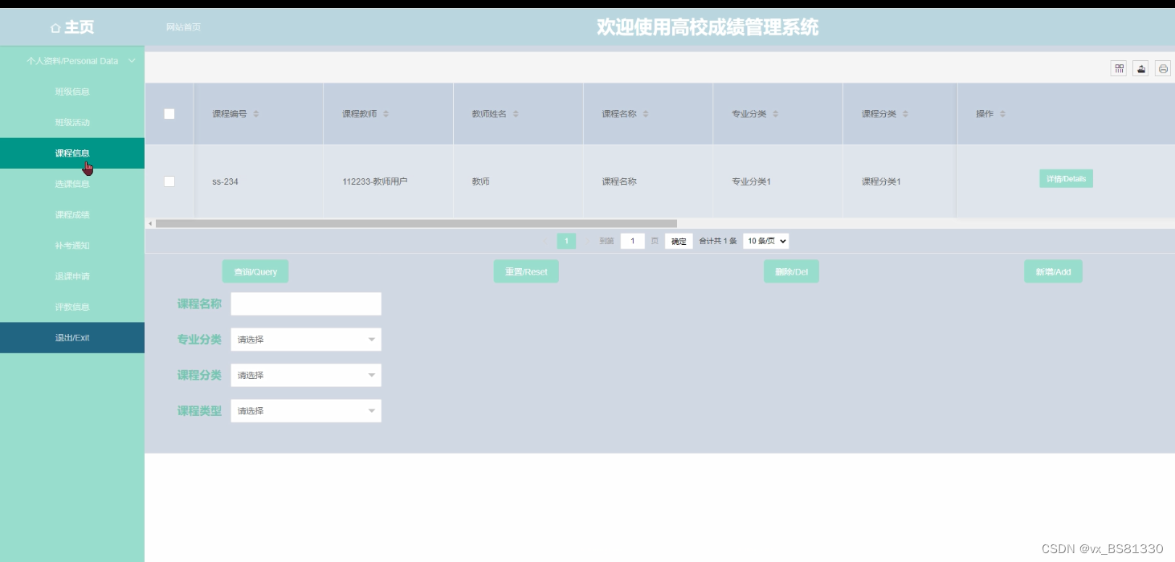Click the 欢迎使用高校成绩管理系统 title
Viewport: 1175px width, 562px height.
point(708,27)
